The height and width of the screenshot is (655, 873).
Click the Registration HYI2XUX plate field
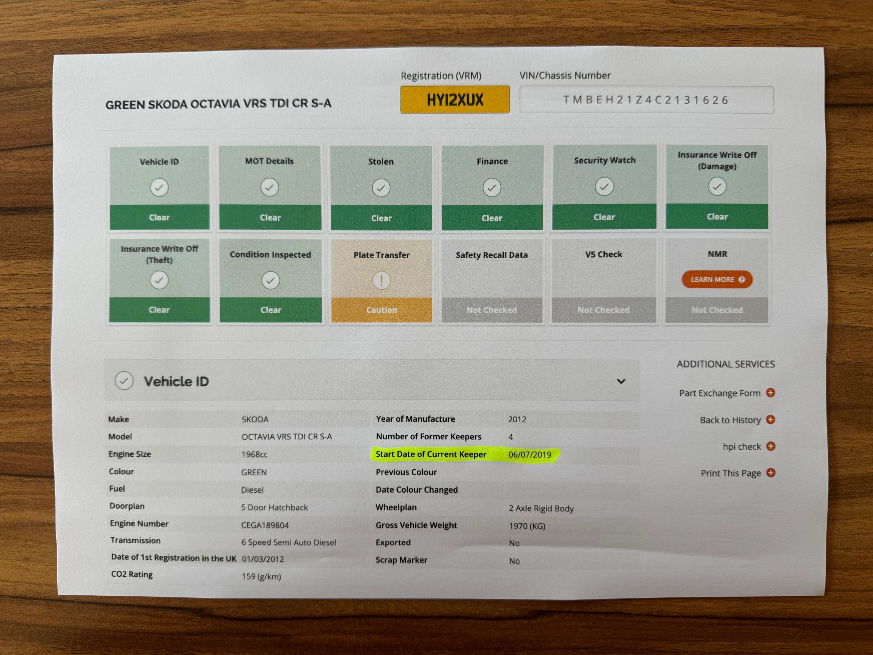point(455,100)
